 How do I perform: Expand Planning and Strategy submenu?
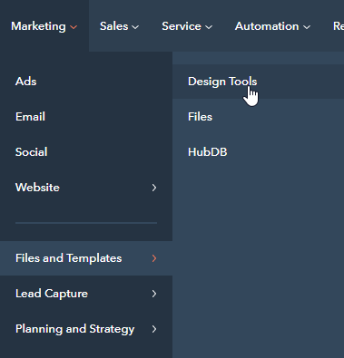(86, 329)
